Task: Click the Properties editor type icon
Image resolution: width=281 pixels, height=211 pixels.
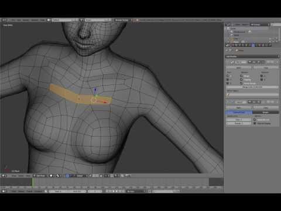Action: [227, 45]
